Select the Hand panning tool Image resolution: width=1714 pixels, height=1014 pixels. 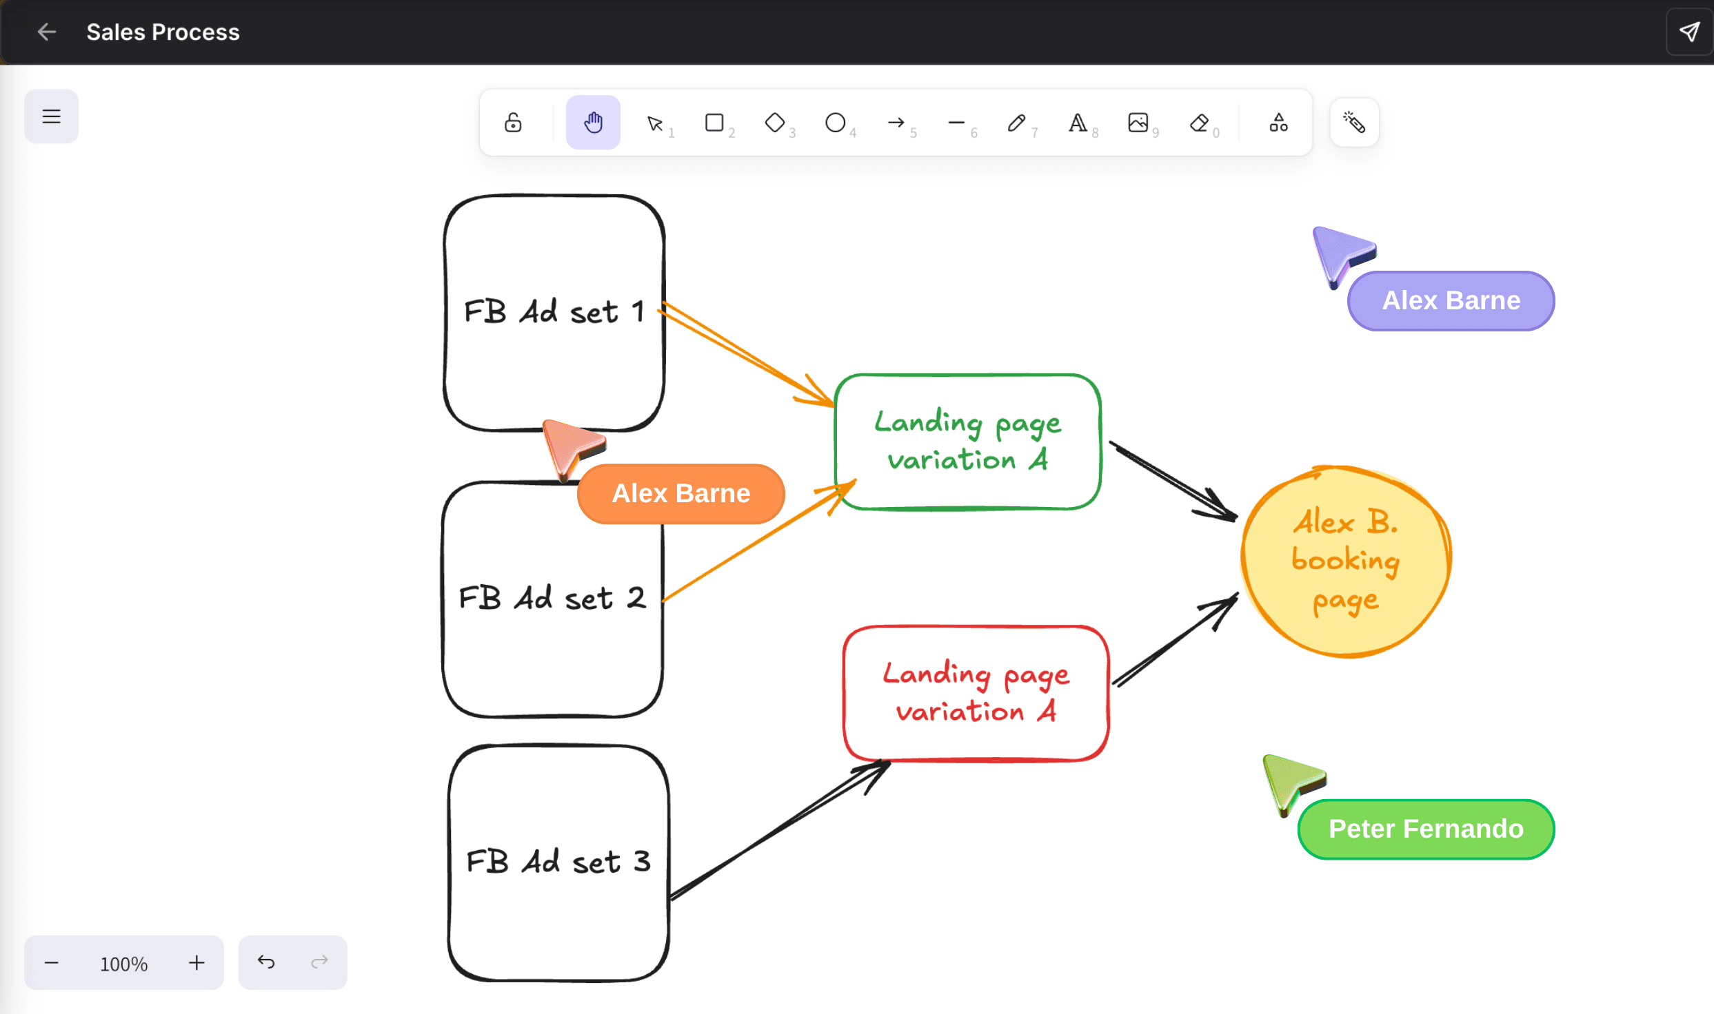point(592,123)
